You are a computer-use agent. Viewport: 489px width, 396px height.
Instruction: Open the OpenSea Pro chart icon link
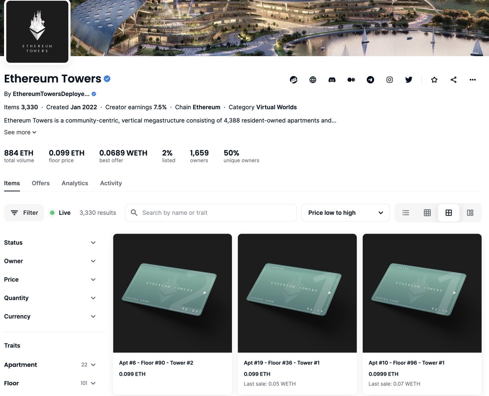click(293, 80)
